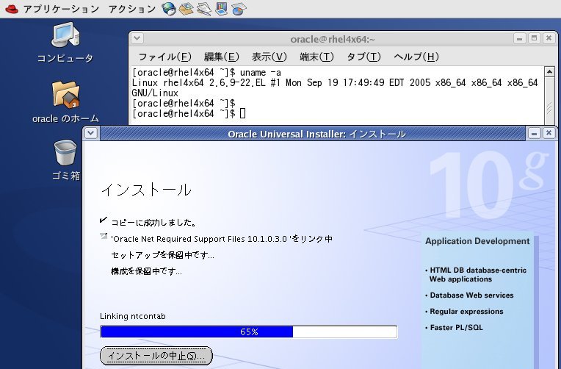The width and height of the screenshot is (561, 369).
Task: Open the アプリケーション panel menu
Action: (x=60, y=9)
